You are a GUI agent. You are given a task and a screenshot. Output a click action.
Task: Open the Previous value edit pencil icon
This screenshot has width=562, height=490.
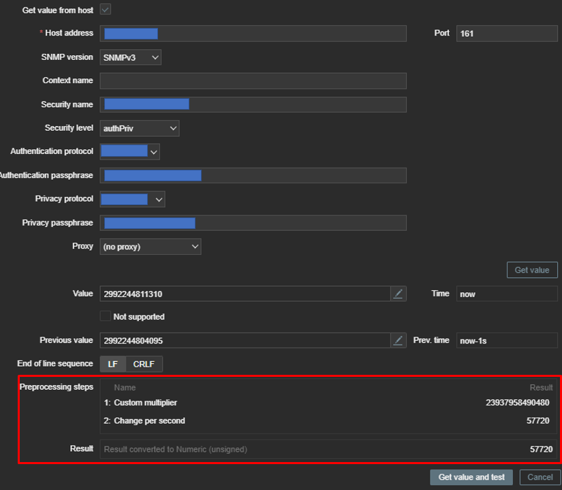tap(399, 340)
